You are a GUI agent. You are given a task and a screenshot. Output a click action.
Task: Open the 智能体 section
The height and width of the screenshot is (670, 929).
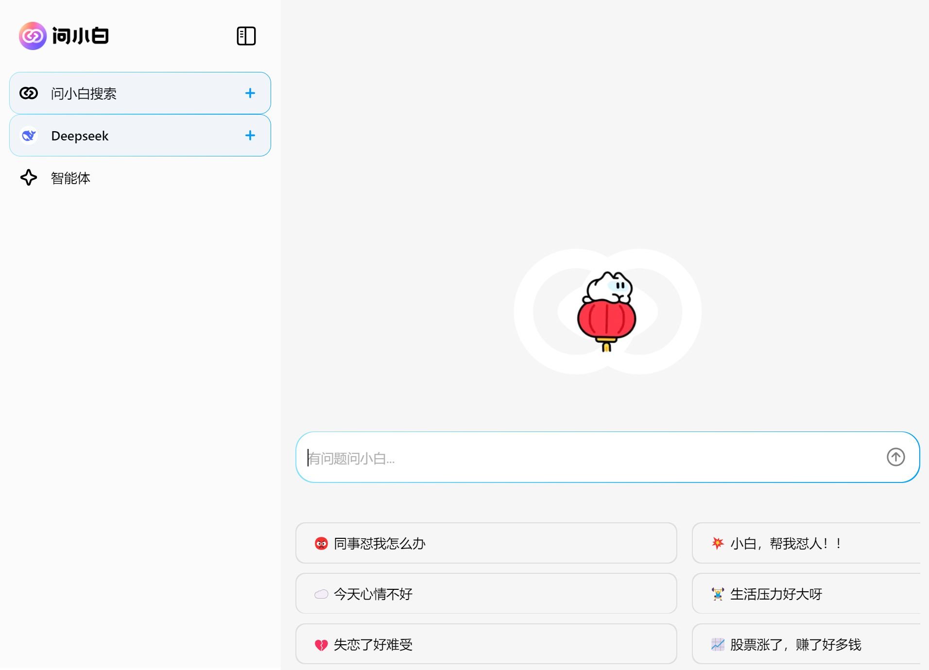coord(70,178)
